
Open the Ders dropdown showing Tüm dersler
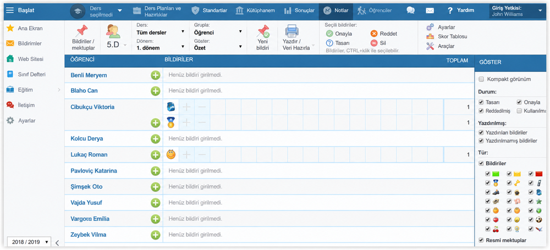tap(160, 32)
